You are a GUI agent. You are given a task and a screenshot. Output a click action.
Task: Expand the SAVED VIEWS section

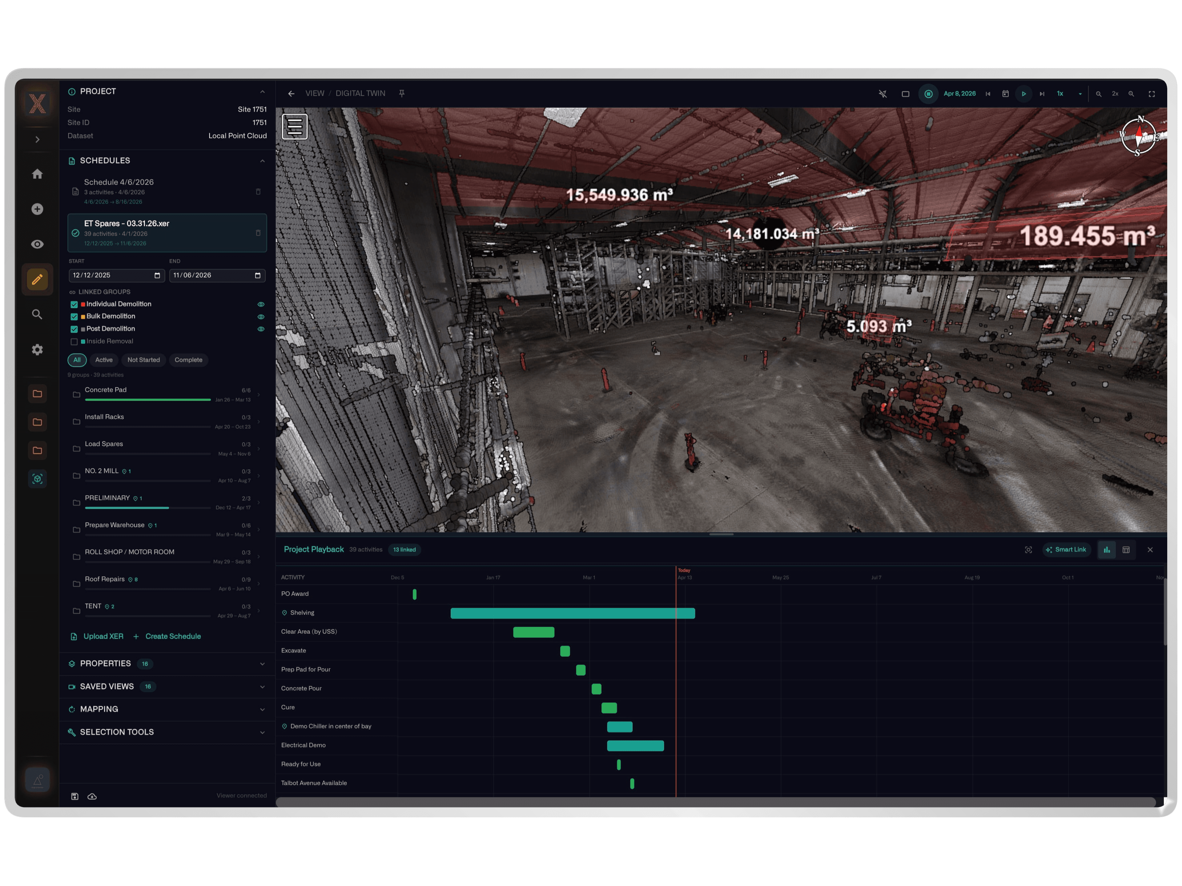[x=262, y=687]
